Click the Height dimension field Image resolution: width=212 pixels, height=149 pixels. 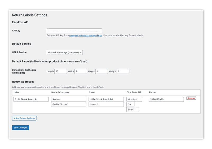101,71
